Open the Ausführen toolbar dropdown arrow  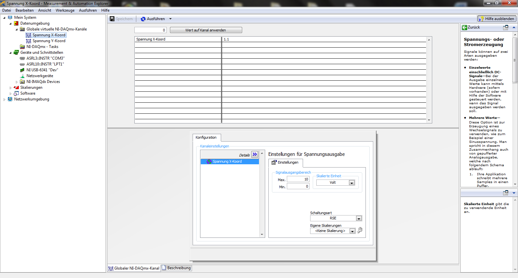(170, 19)
